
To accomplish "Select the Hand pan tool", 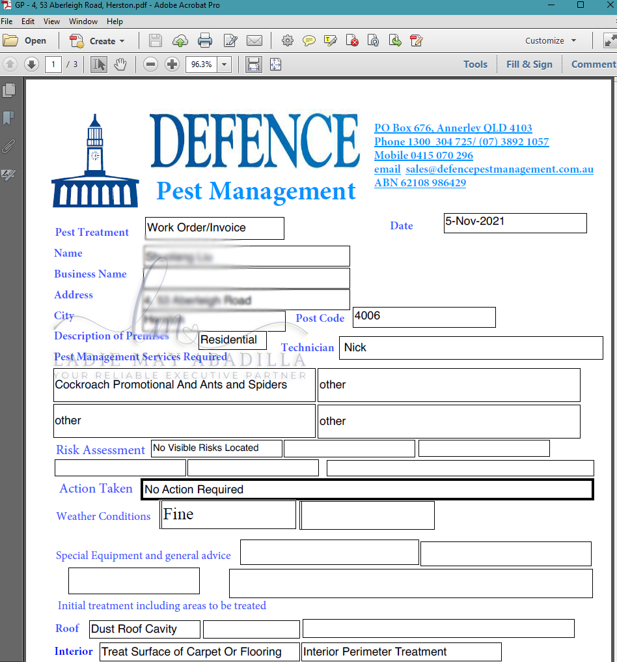I will pos(120,65).
